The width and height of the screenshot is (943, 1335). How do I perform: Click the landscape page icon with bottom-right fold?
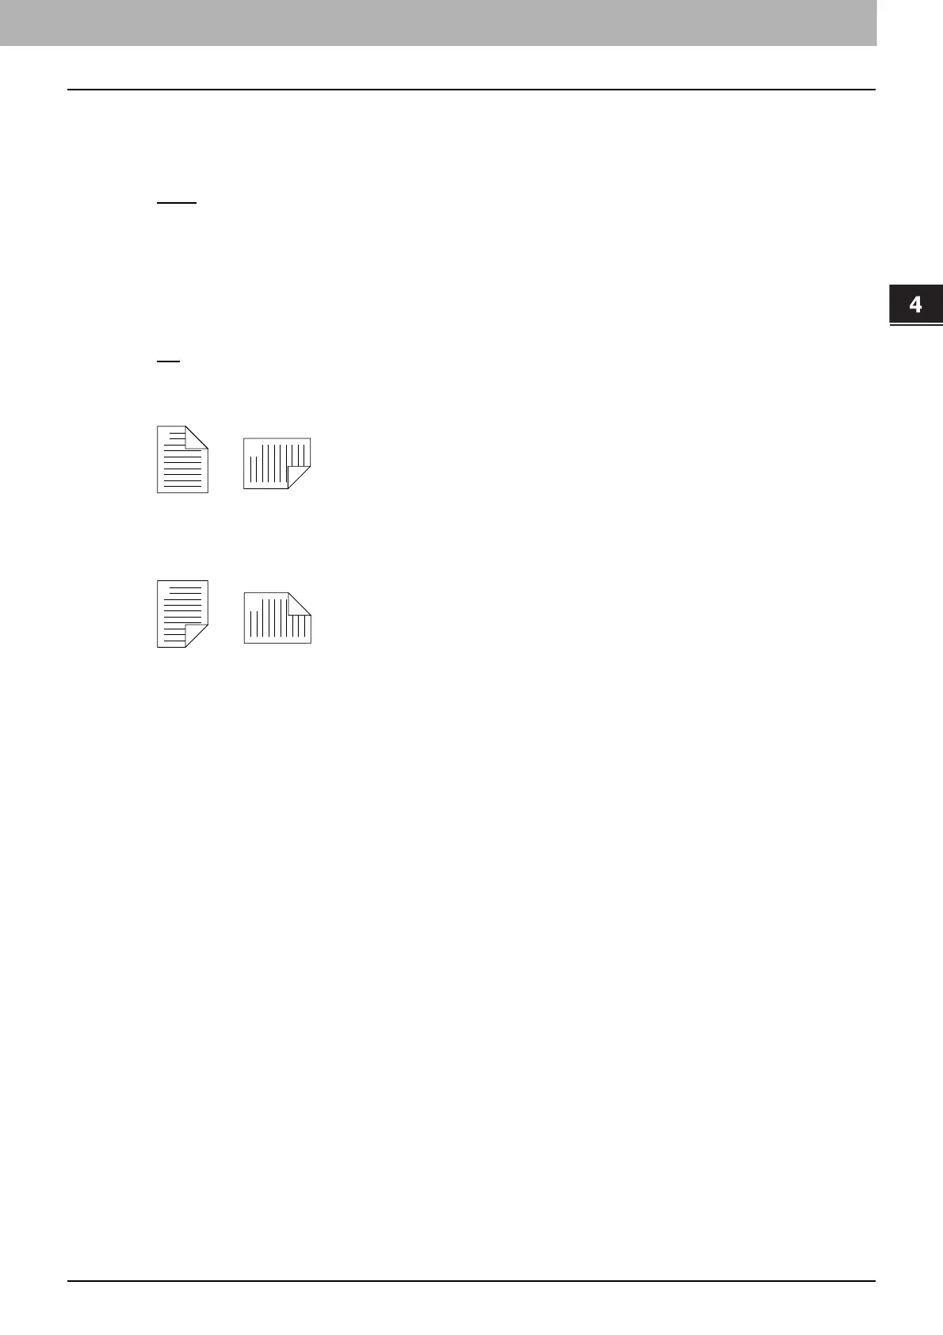click(277, 463)
